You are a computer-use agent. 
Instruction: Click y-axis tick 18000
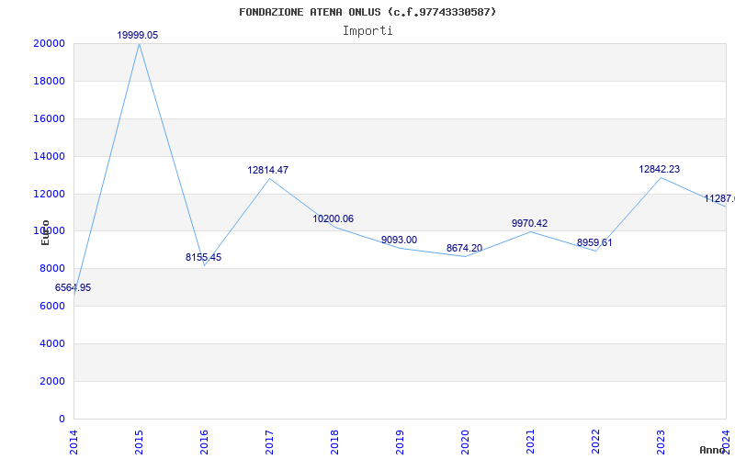point(49,81)
